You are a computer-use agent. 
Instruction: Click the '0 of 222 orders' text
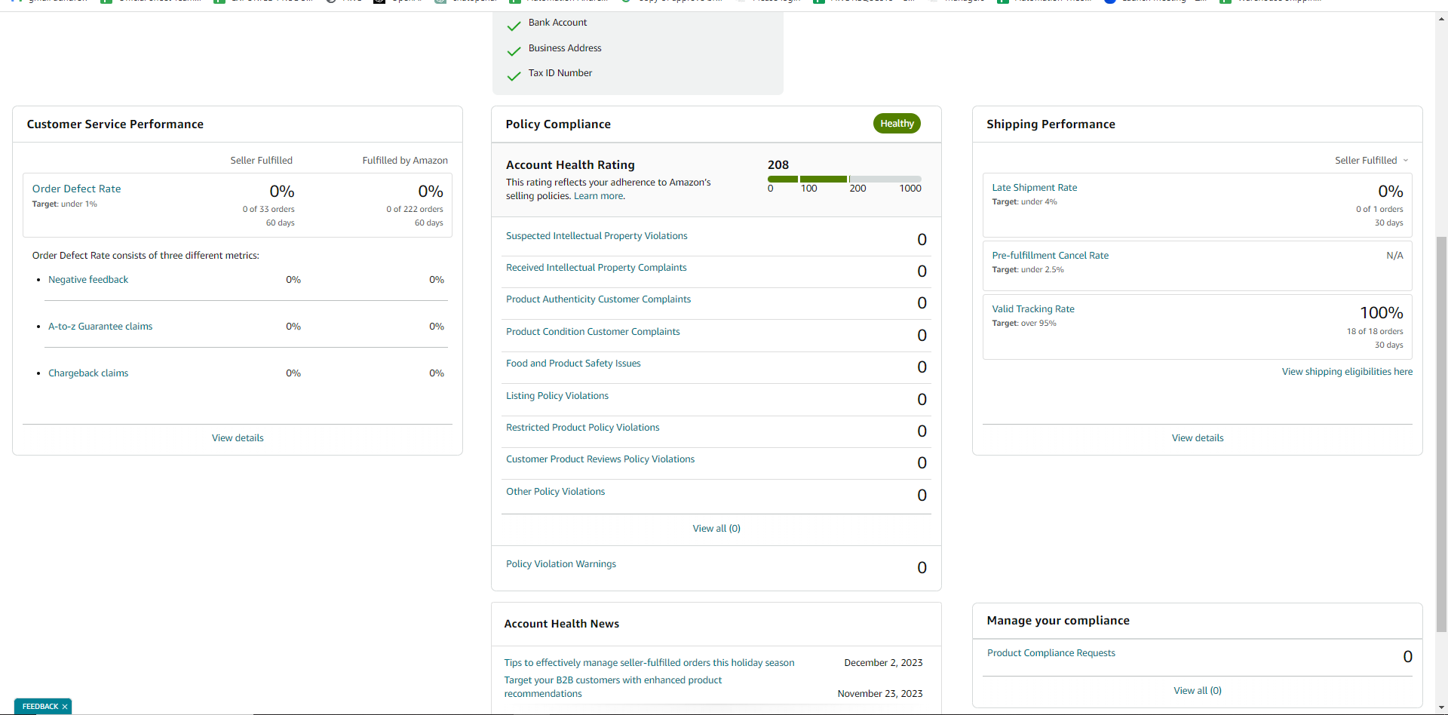tap(415, 210)
